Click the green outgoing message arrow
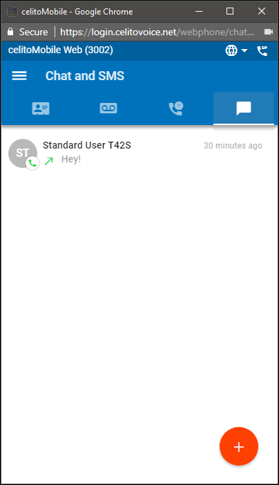Viewport: 279px width, 485px height. [x=49, y=160]
